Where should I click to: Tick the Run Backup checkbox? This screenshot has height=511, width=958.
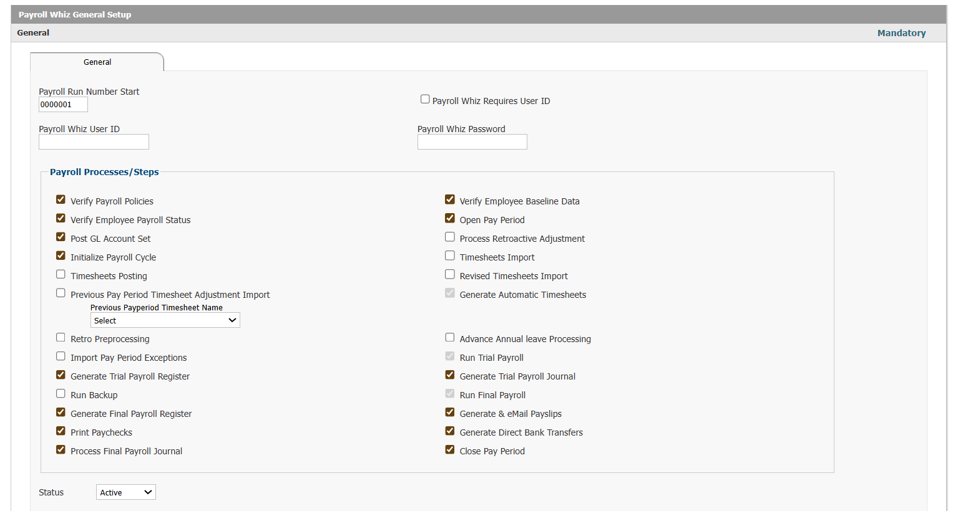61,393
